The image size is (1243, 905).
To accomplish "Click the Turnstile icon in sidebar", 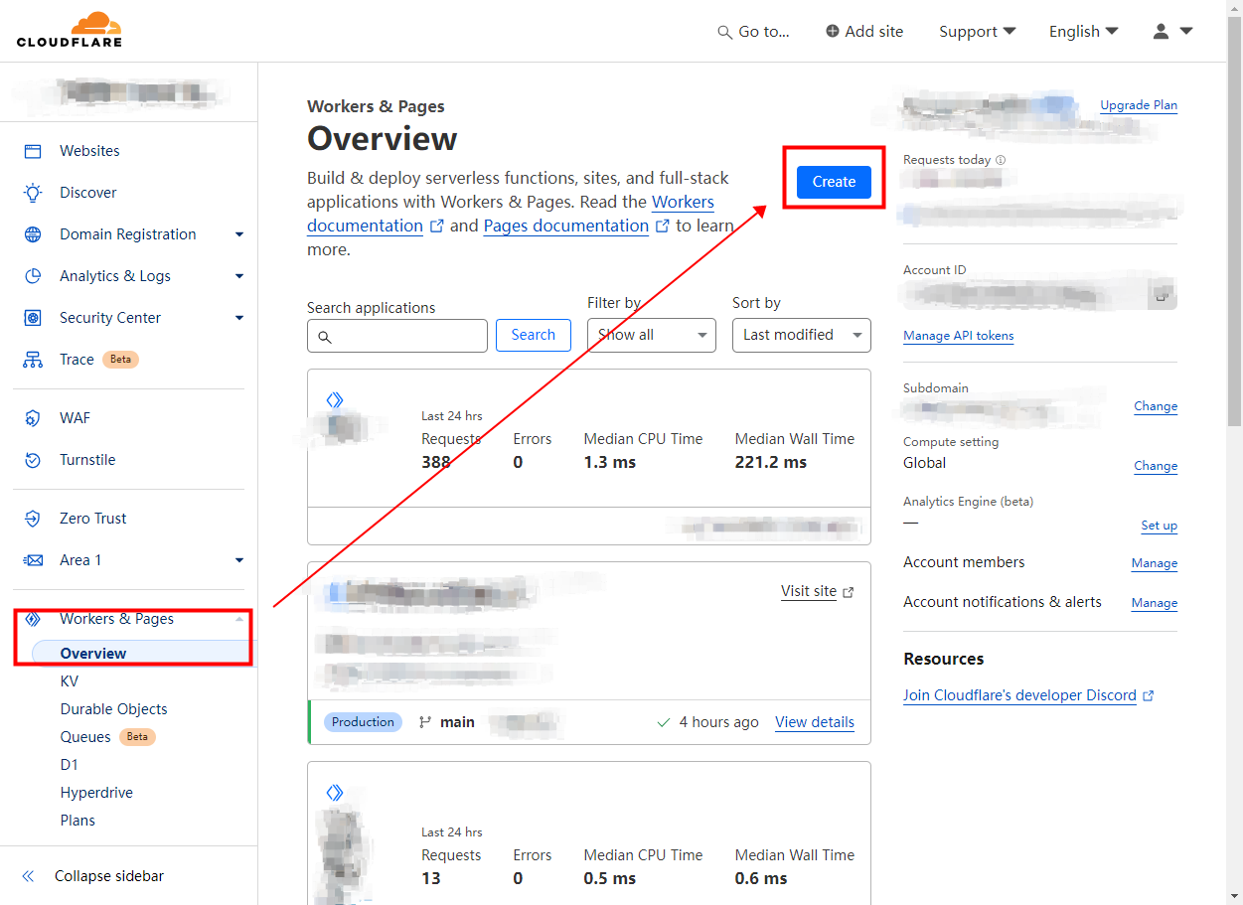I will pos(33,460).
